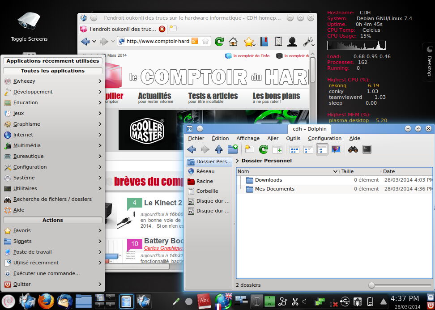The width and height of the screenshot is (435, 310).
Task: Switch Dolphin to icons view mode
Action: point(293,149)
